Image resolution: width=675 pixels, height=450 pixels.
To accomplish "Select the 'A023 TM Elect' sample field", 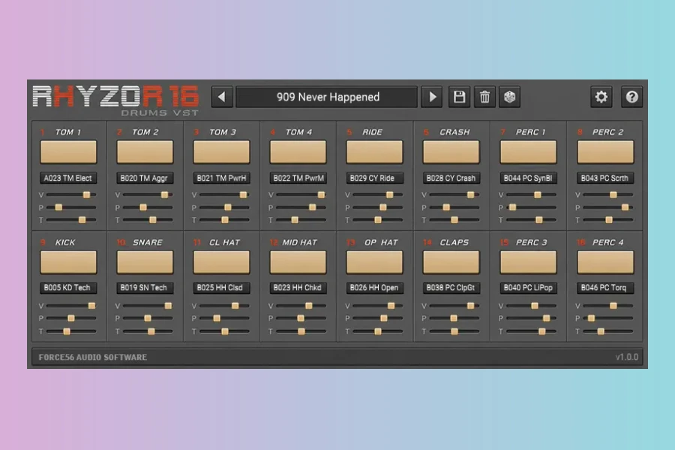I will pos(68,178).
